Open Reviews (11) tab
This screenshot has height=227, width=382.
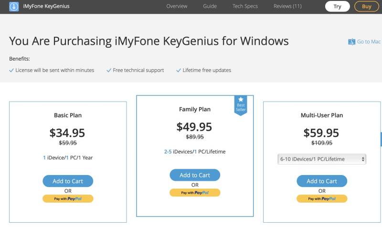(x=287, y=6)
